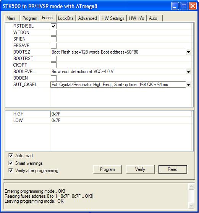Open the BOOTSZ dropdown arrow

click(x=188, y=52)
